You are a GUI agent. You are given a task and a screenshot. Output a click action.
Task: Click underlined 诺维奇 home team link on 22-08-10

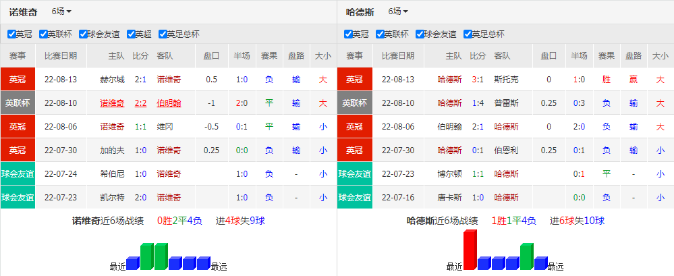[112, 103]
